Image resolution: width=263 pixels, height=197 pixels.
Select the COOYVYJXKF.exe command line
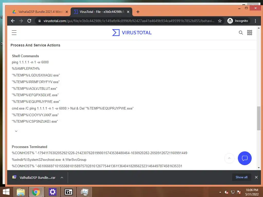tap(35, 115)
